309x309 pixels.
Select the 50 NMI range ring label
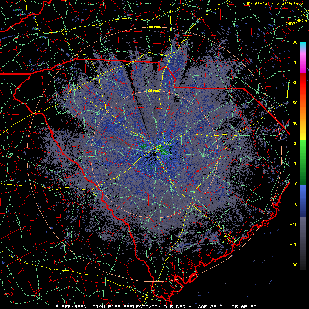click(x=154, y=91)
